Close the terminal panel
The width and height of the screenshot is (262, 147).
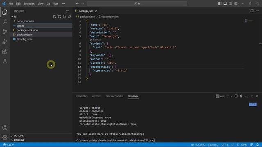coord(257,96)
